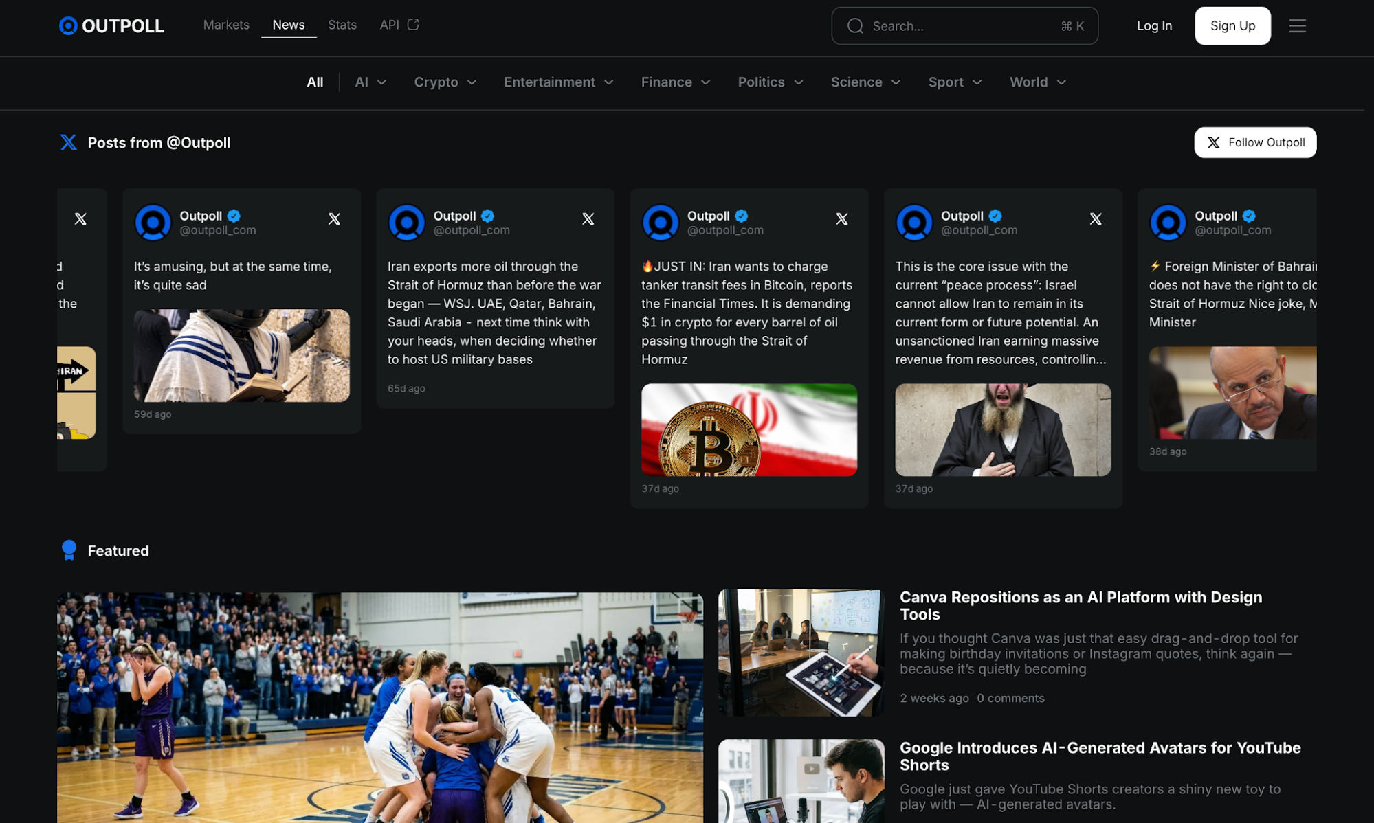Go to the Markets tab
Screen dimensions: 1374x823
(226, 25)
